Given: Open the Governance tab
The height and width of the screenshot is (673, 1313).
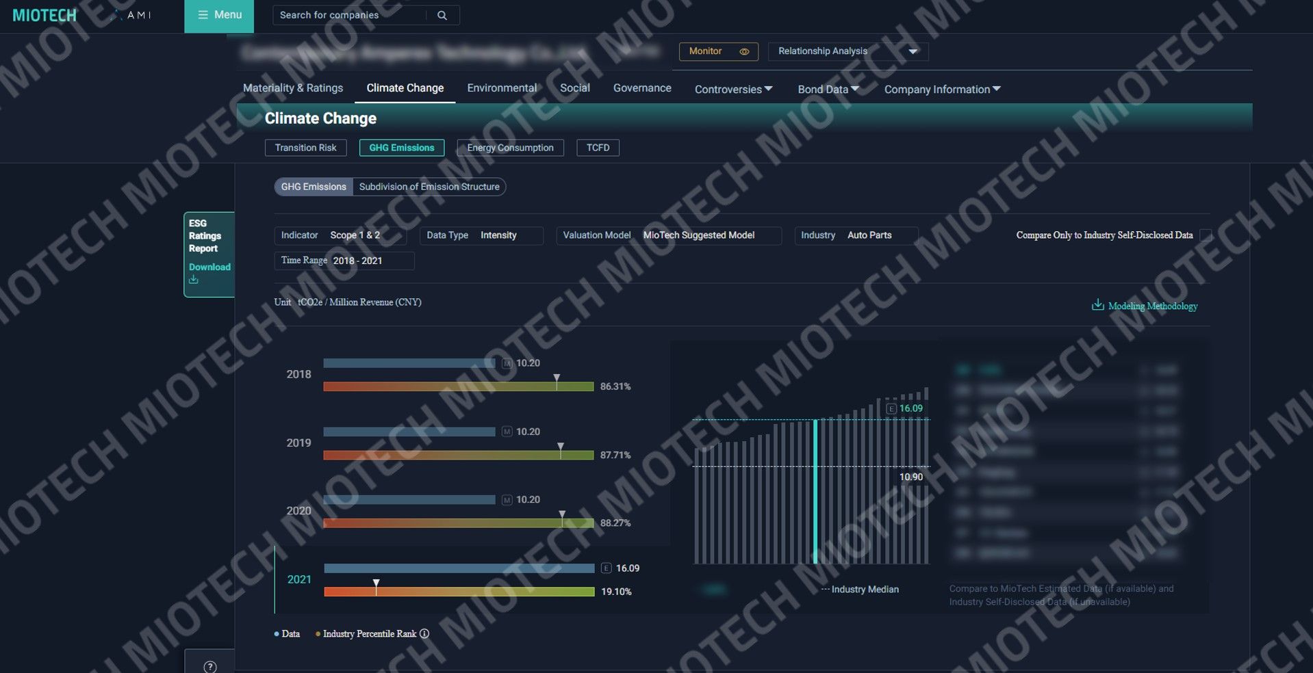Looking at the screenshot, I should pyautogui.click(x=642, y=88).
